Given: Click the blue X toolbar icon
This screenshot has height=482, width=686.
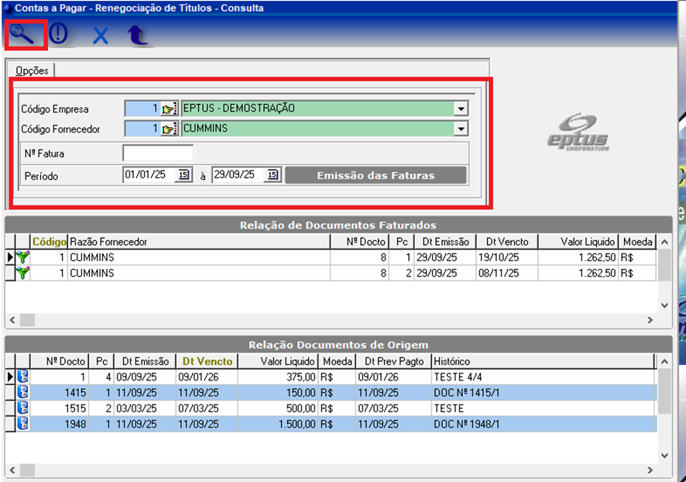Looking at the screenshot, I should (x=101, y=36).
